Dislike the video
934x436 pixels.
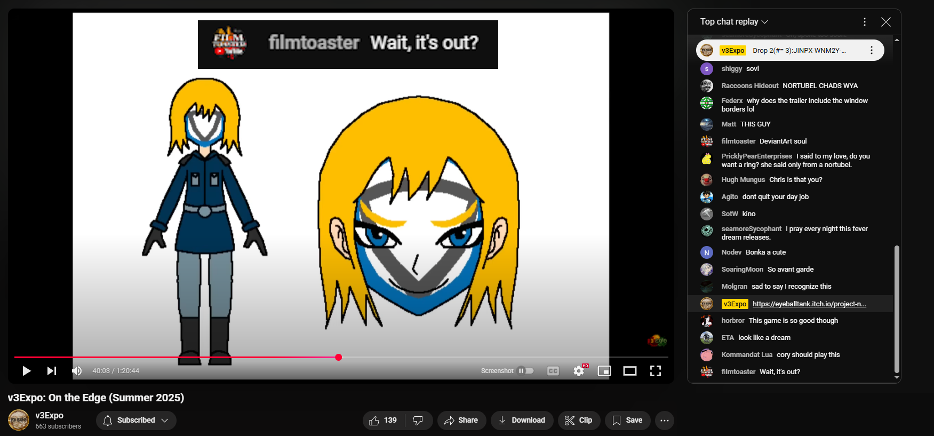tap(419, 421)
